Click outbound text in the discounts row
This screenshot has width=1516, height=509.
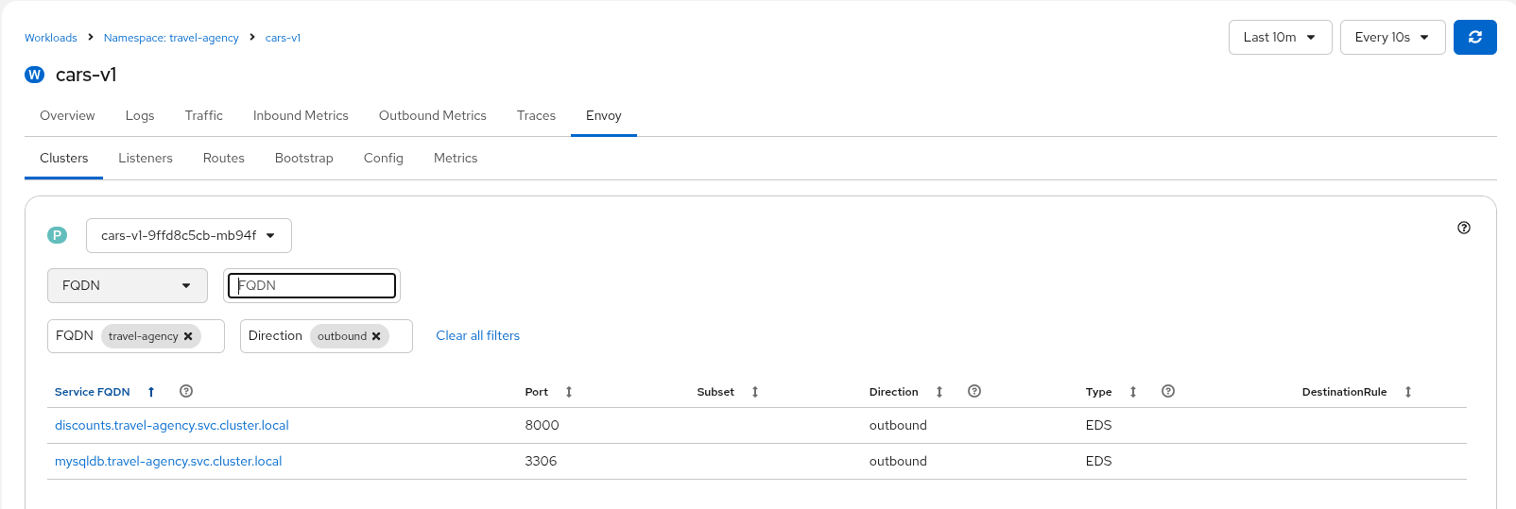(x=898, y=425)
